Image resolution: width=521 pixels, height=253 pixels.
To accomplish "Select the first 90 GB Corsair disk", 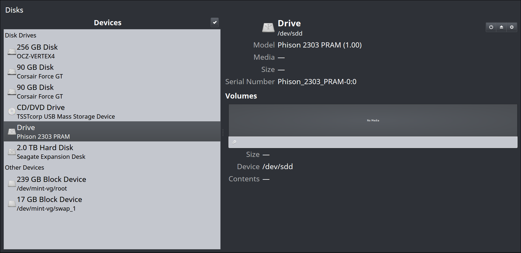I will pos(112,71).
